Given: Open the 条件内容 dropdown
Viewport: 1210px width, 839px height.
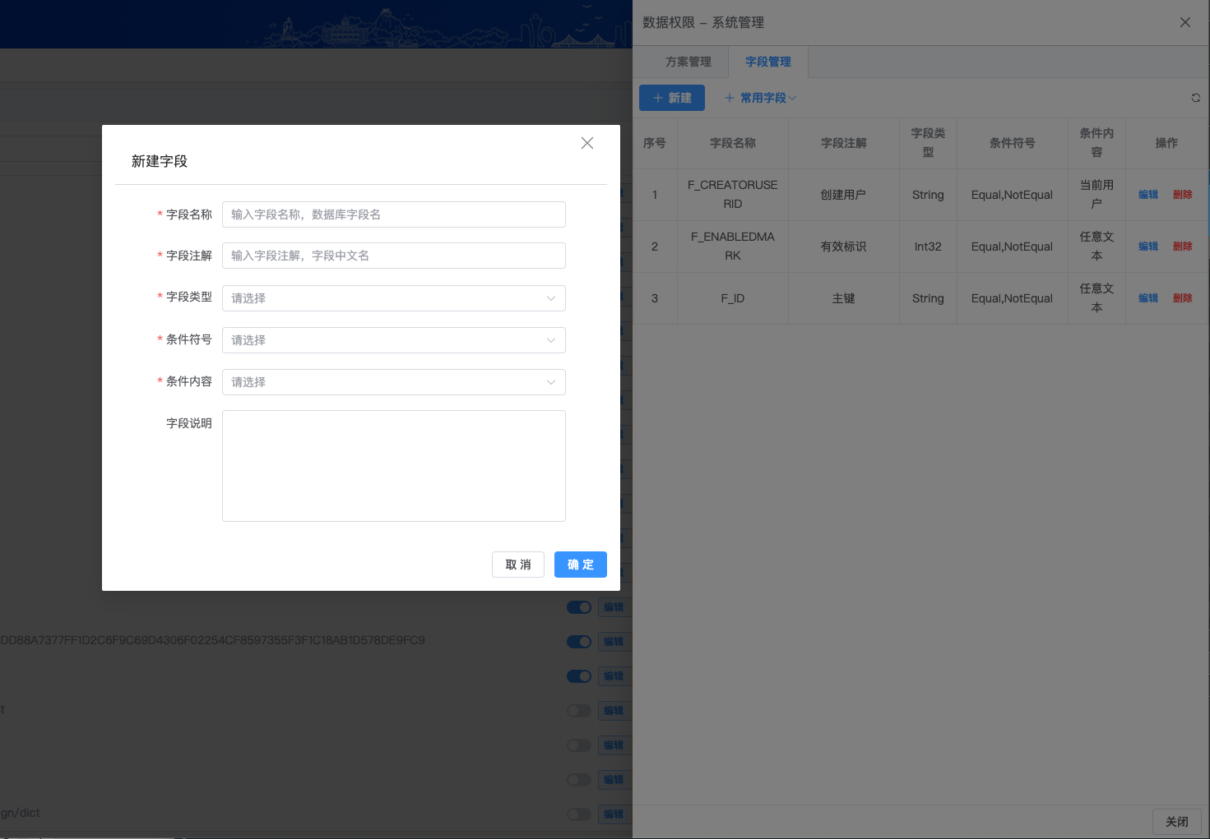Looking at the screenshot, I should click(393, 382).
